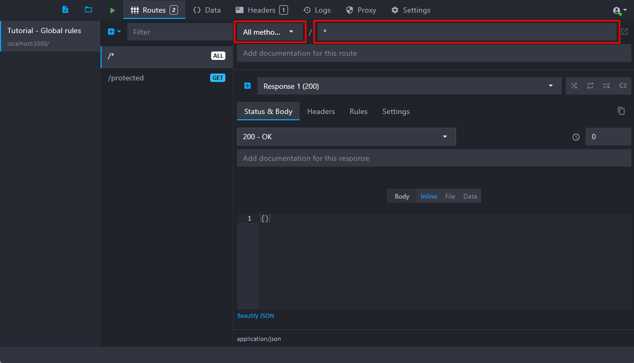Start the mock server with play icon
This screenshot has height=363, width=634.
point(112,10)
